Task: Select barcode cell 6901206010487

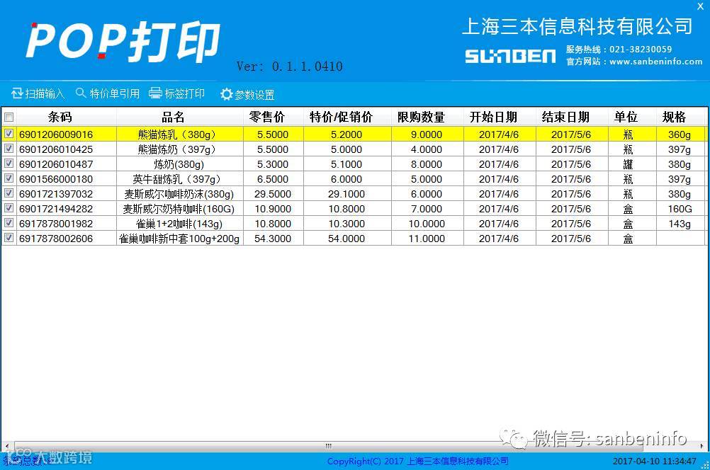Action: [x=67, y=164]
